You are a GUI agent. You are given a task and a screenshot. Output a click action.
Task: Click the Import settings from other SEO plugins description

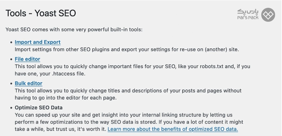pos(127,49)
